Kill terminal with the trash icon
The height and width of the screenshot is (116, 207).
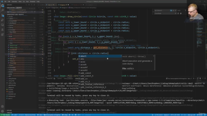(200, 78)
